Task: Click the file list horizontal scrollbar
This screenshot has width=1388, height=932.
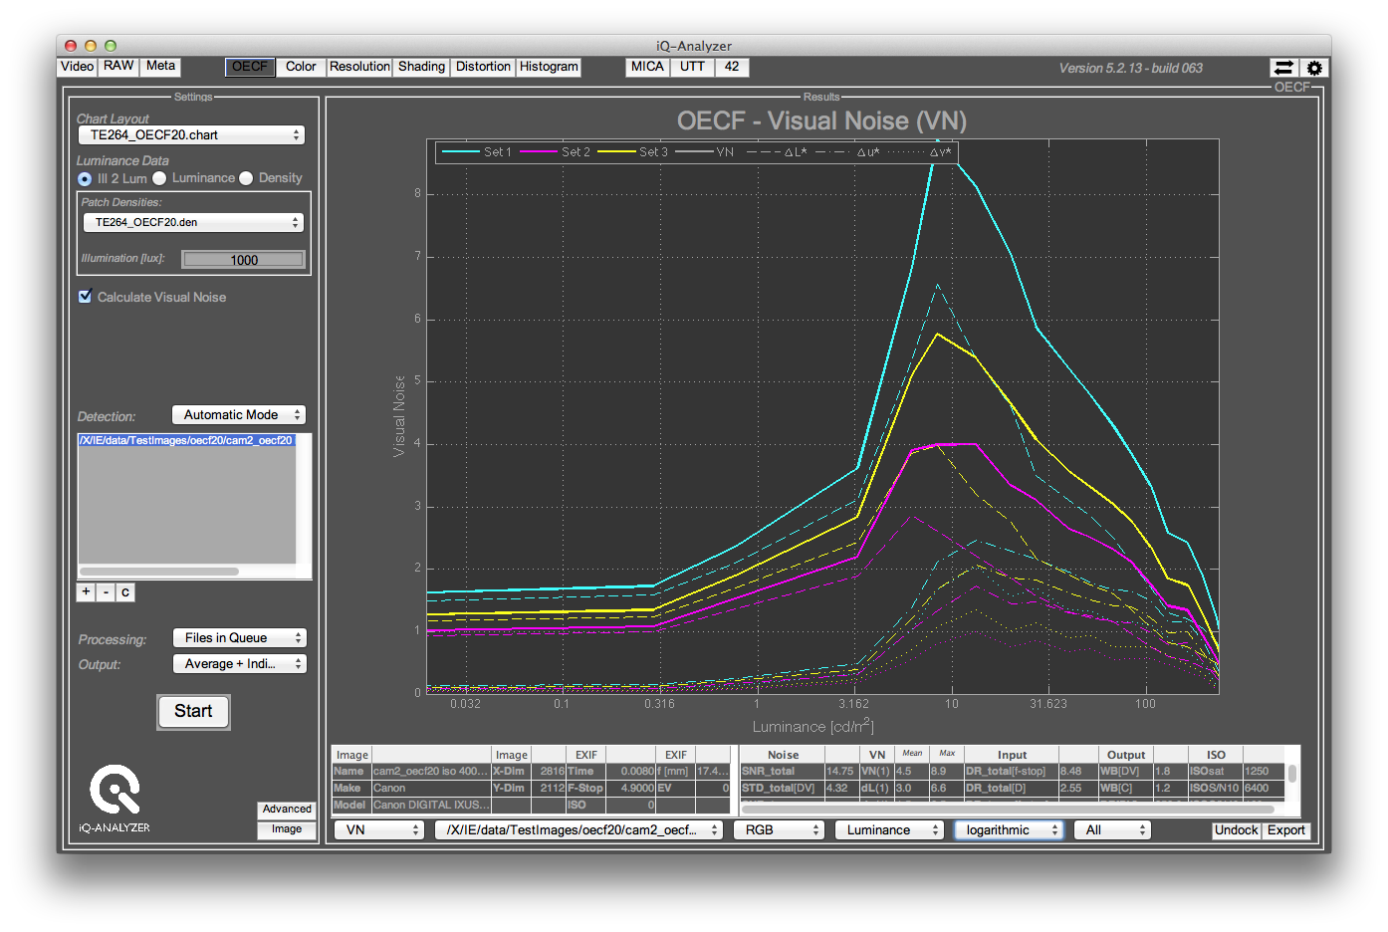Action: click(159, 572)
